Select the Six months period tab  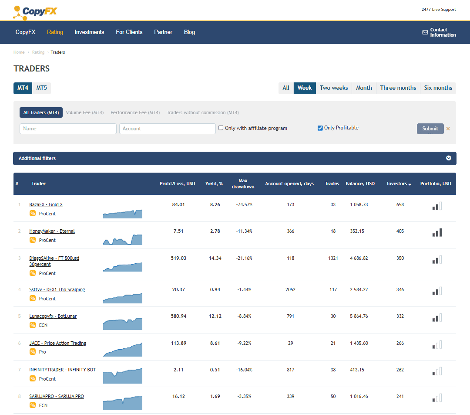[x=438, y=88]
